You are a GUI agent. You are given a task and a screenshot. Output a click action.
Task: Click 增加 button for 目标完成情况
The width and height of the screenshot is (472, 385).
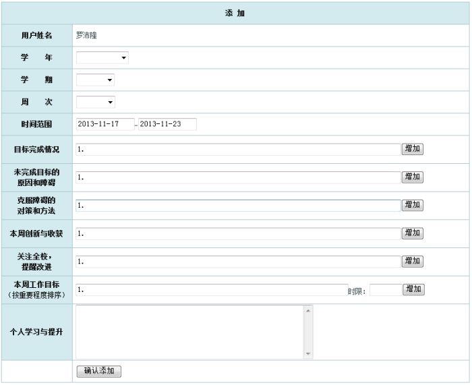(x=413, y=149)
